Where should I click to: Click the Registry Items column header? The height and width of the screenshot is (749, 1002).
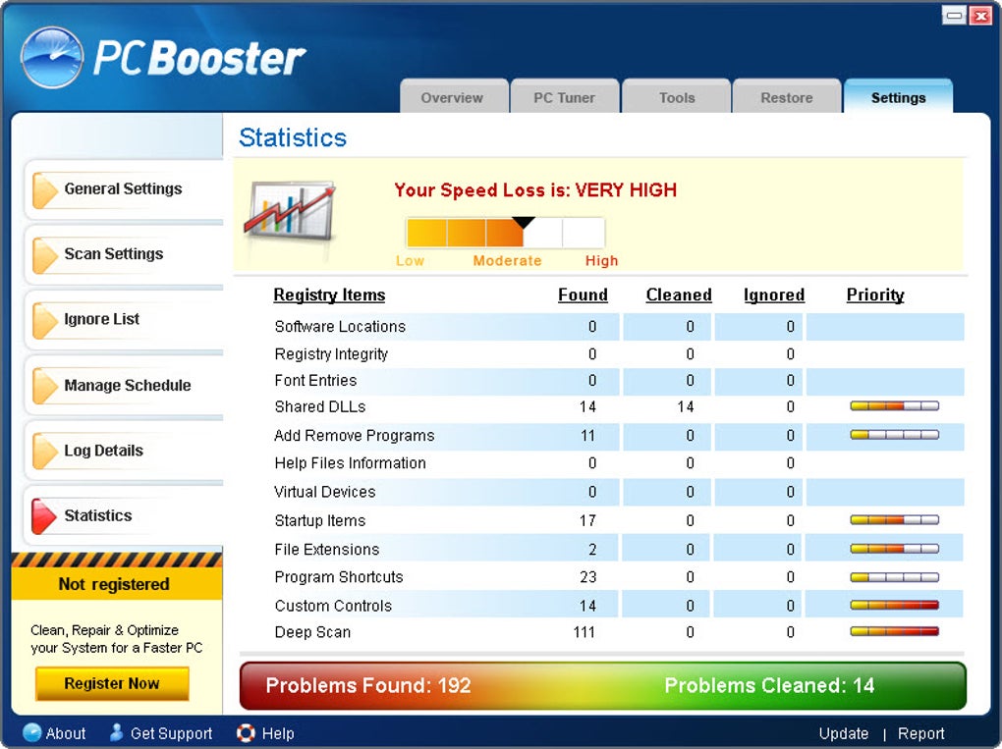point(329,295)
